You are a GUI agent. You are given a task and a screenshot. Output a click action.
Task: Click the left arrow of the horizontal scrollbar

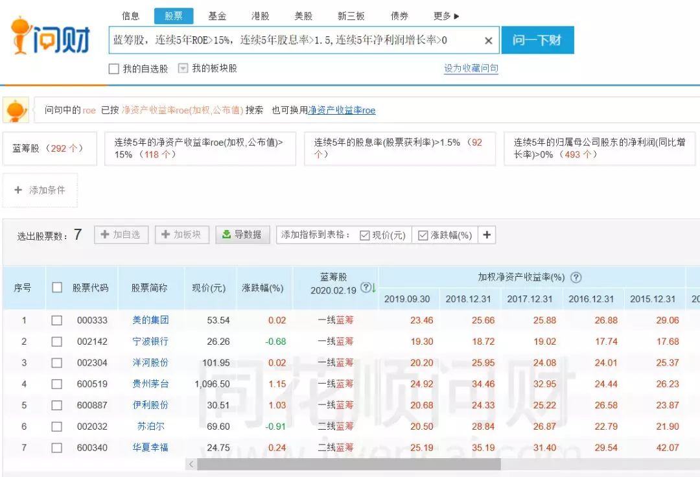click(192, 464)
